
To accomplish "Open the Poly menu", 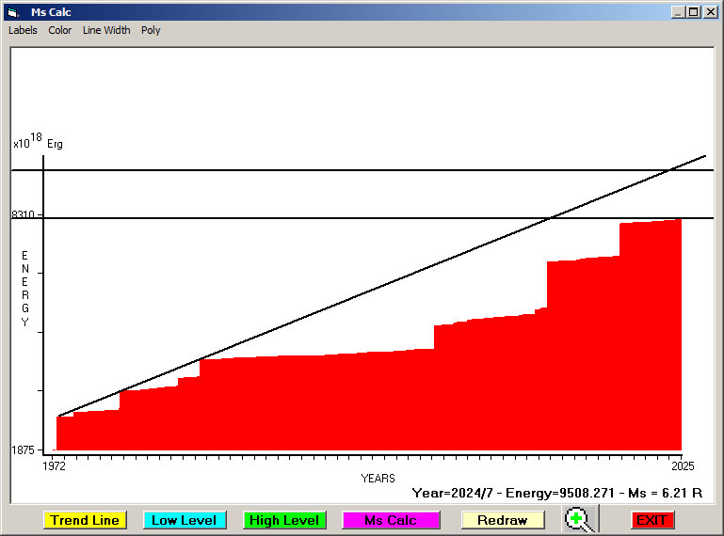I will (151, 30).
